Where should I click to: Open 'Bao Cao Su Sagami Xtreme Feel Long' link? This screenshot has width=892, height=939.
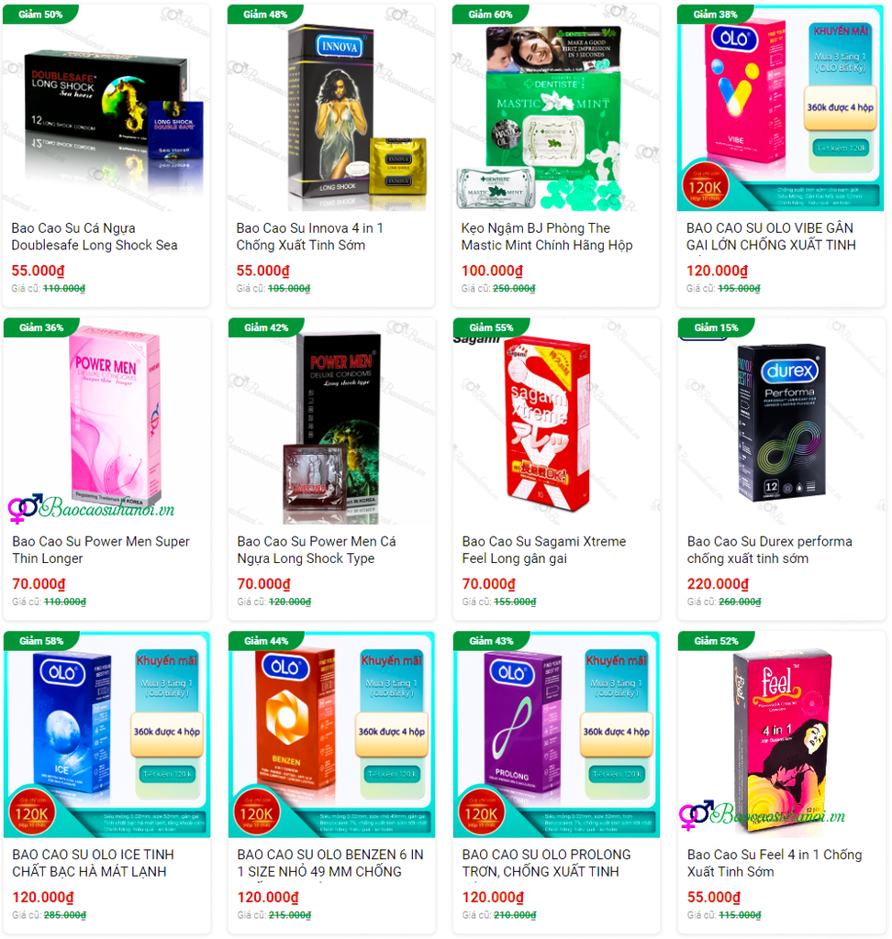click(x=543, y=550)
